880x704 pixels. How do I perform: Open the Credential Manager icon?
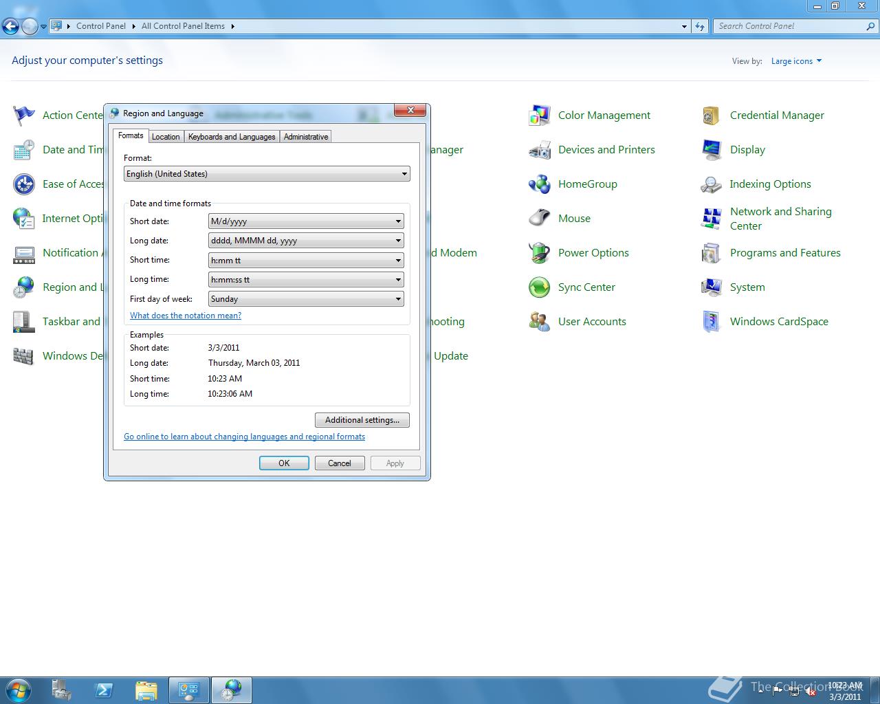[x=712, y=115]
